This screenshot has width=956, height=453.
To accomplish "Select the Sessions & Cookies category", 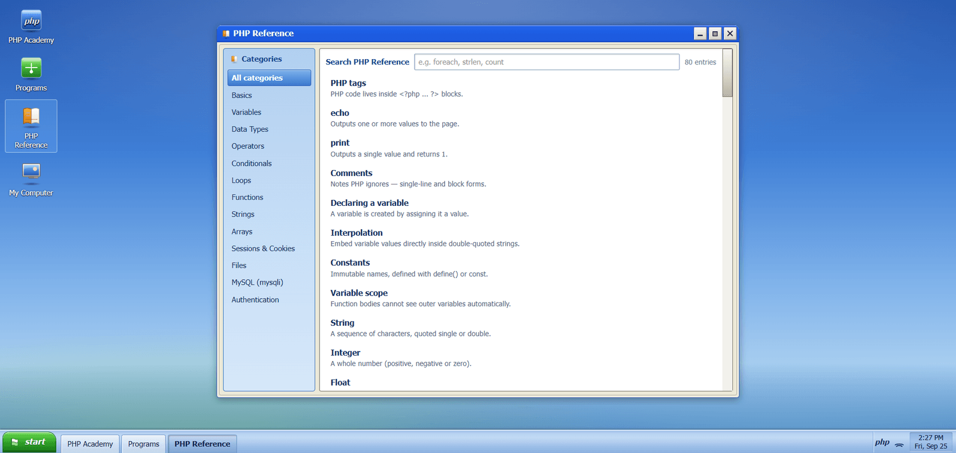I will point(269,248).
